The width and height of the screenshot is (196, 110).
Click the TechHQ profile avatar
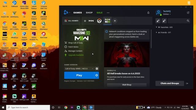point(159,13)
